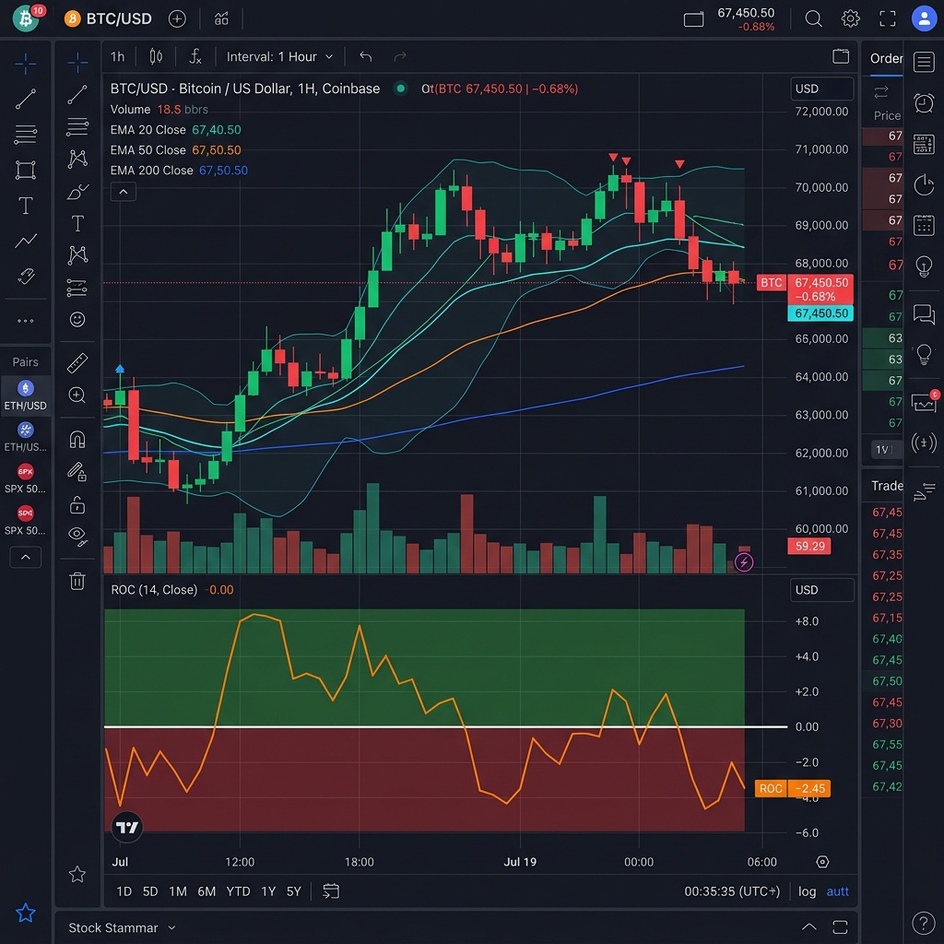Switch to the Order tab

(x=886, y=58)
